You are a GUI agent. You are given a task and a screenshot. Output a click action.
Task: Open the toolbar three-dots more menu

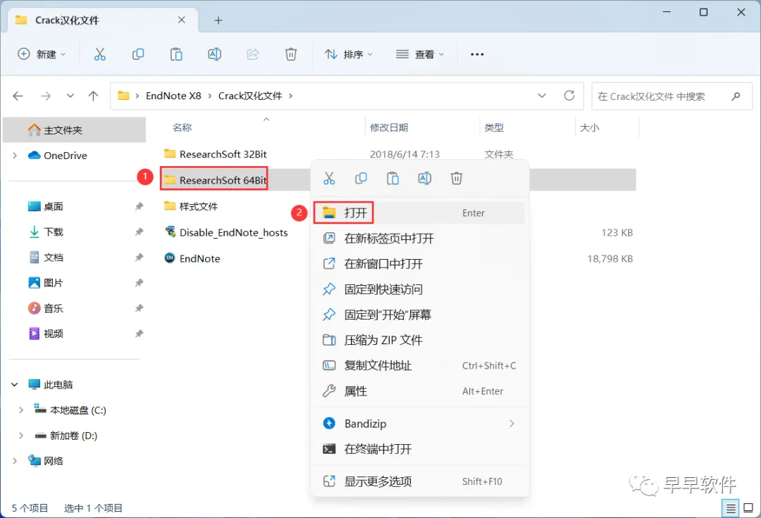point(477,54)
